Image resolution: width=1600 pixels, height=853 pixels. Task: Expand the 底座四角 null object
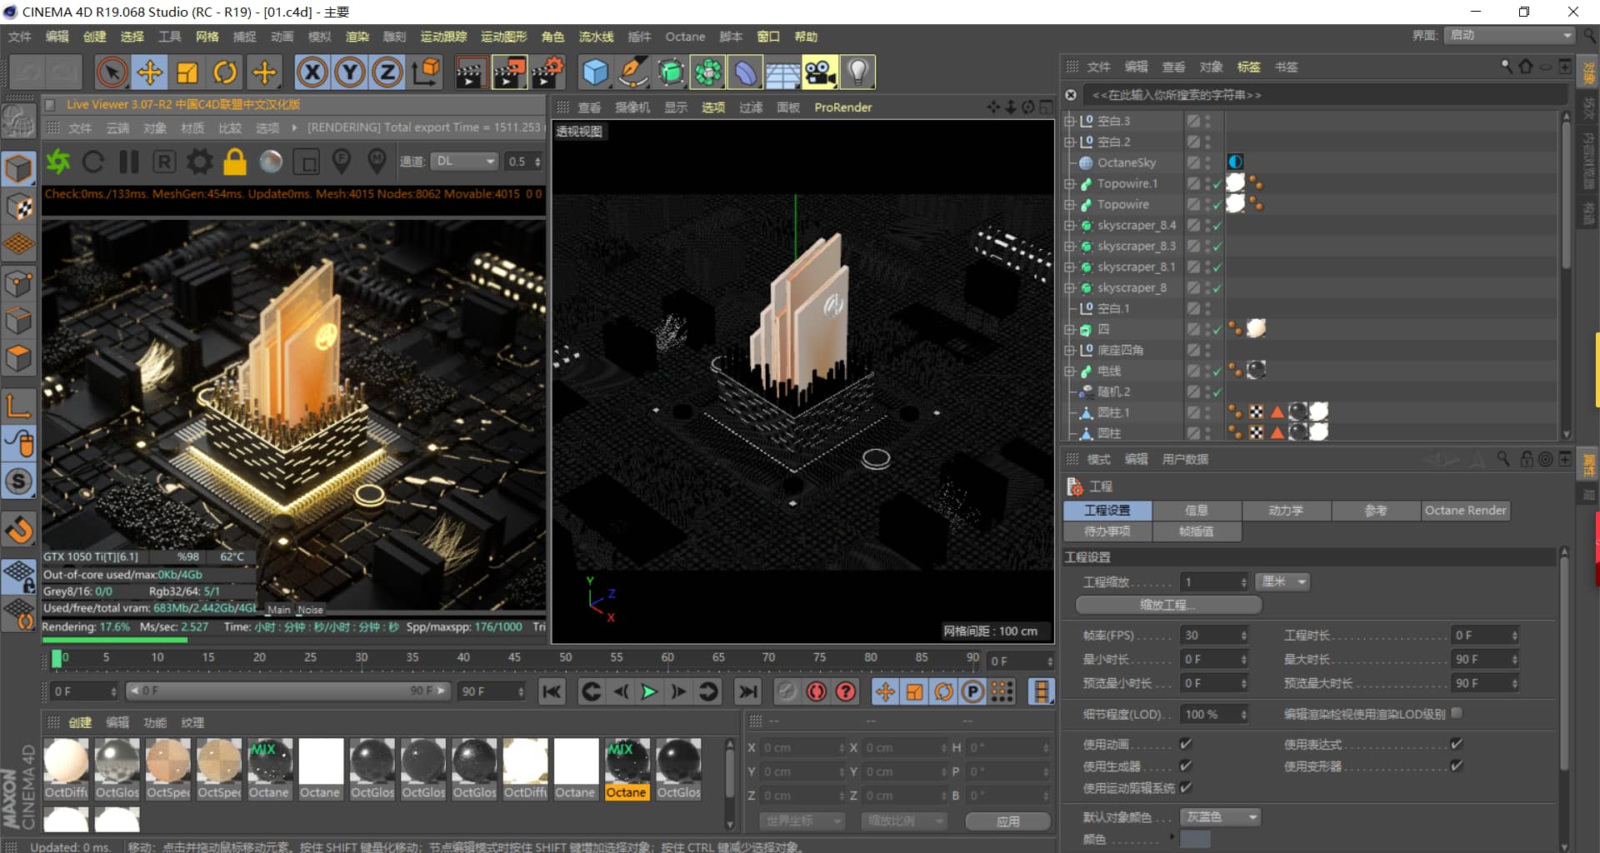[x=1070, y=350]
